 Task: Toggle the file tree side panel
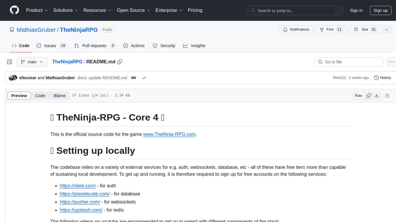(10, 62)
